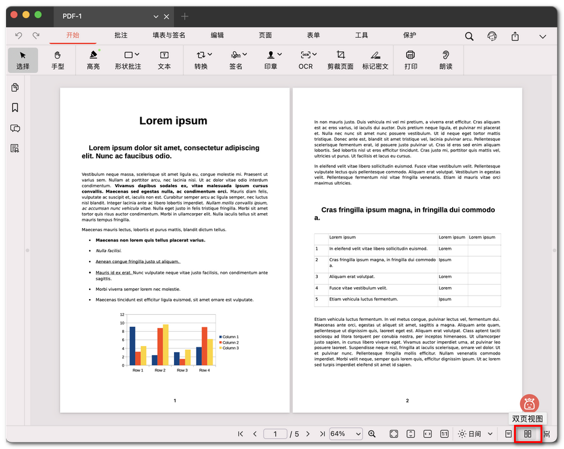Switch to the 批注 tab
Image resolution: width=564 pixels, height=449 pixels.
click(121, 36)
